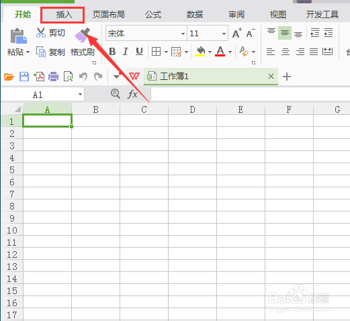Click the zoom magnifier near formula bar
350x321 pixels.
click(116, 93)
